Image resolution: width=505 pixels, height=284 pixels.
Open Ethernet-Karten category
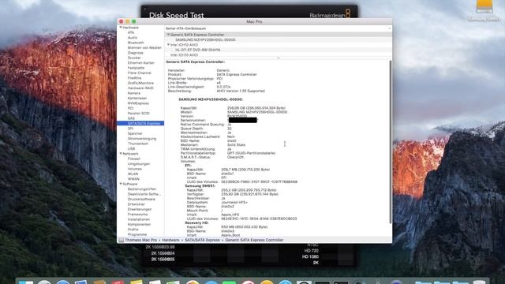[x=141, y=63]
